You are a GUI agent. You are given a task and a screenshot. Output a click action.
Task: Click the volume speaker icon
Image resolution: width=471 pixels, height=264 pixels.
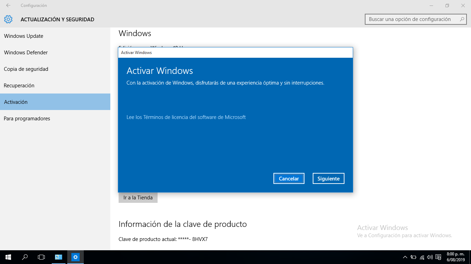430,257
